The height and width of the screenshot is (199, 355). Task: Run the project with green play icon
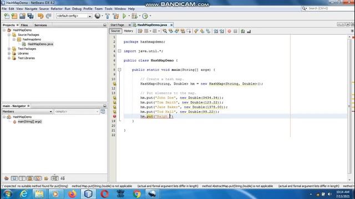pyautogui.click(x=124, y=16)
